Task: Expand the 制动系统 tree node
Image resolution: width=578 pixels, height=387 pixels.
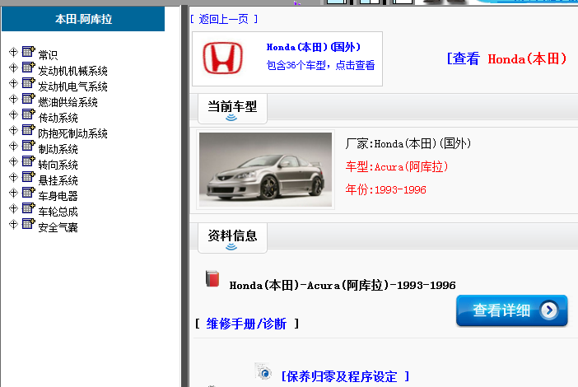Action: click(13, 146)
